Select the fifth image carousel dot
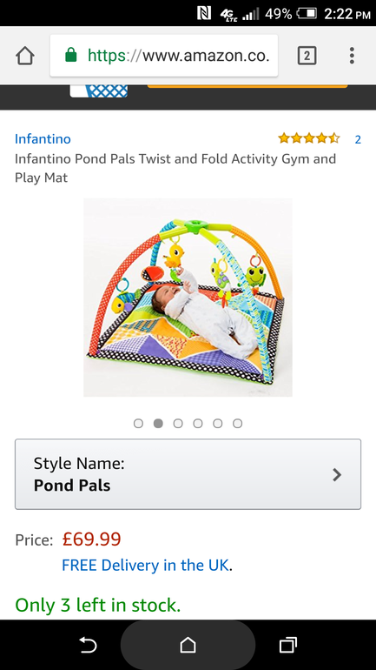This screenshot has height=670, width=376. point(218,424)
